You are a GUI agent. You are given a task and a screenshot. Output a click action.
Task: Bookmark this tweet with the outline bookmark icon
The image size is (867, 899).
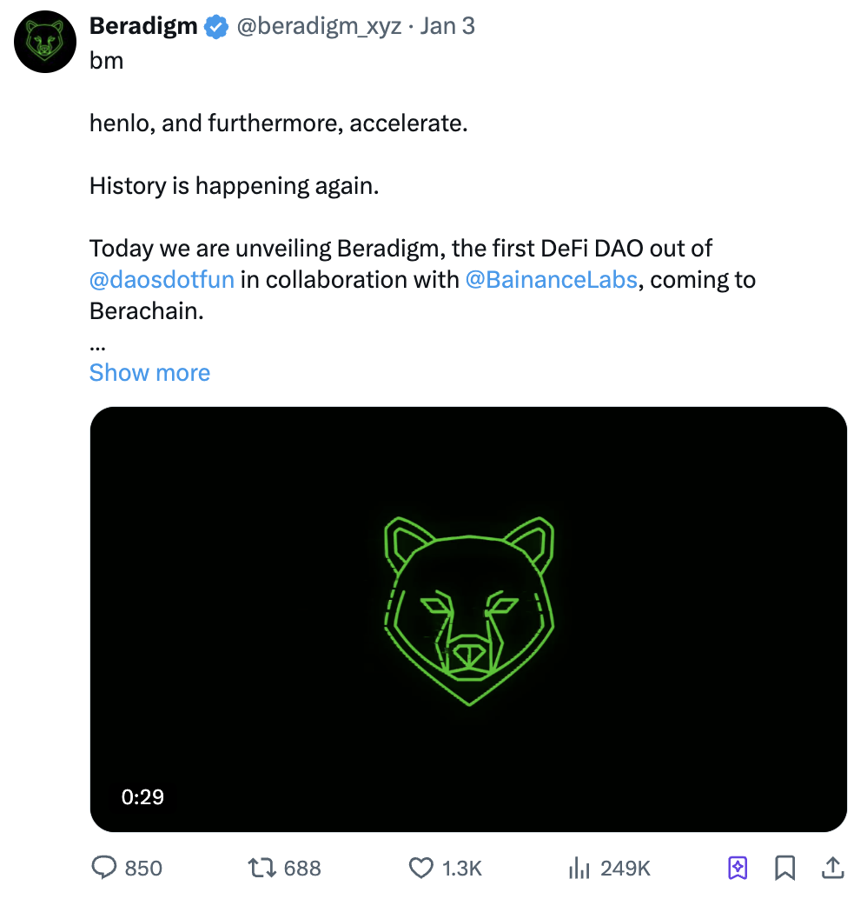click(x=785, y=867)
